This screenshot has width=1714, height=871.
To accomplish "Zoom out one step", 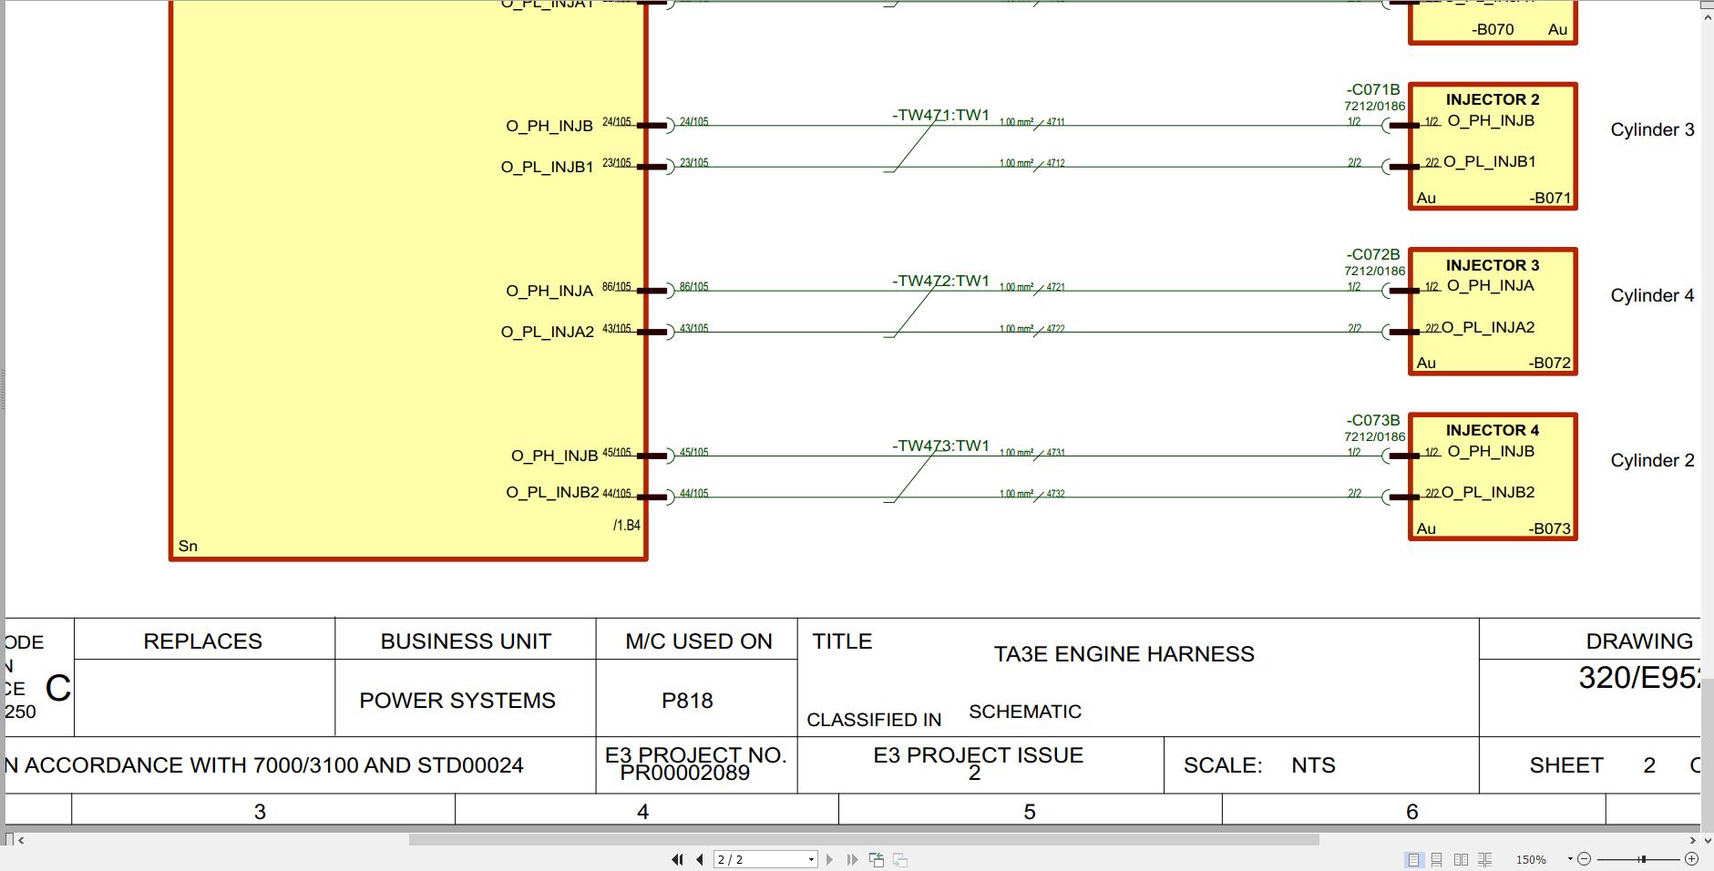I will (x=1585, y=859).
